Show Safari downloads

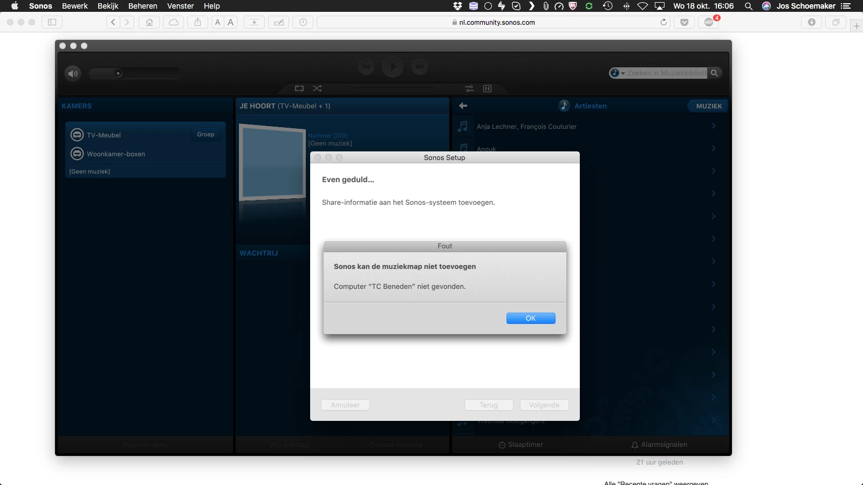click(x=811, y=22)
